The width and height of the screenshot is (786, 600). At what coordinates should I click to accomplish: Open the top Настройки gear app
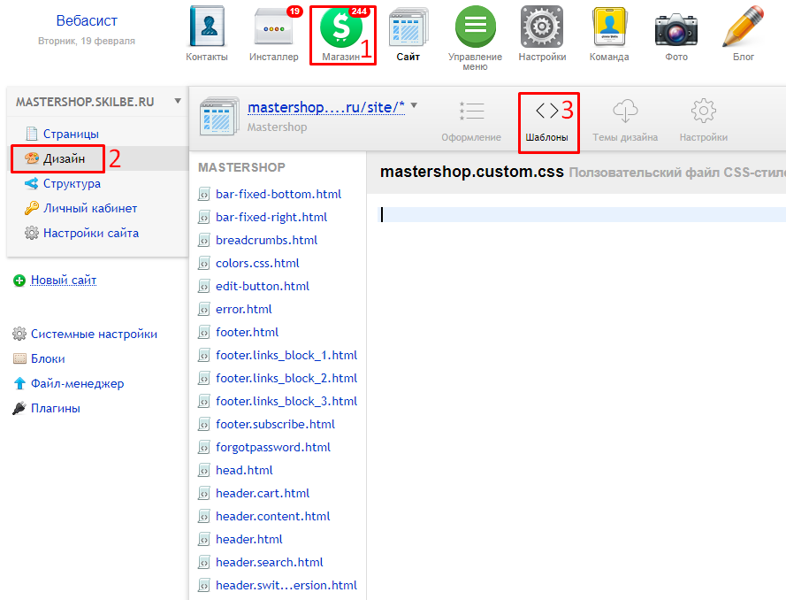pyautogui.click(x=542, y=28)
